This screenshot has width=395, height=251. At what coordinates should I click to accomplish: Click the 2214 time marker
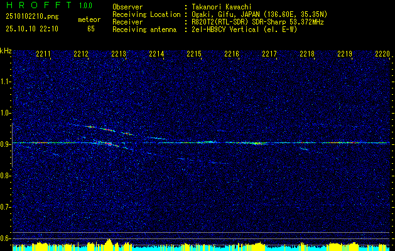[156, 54]
